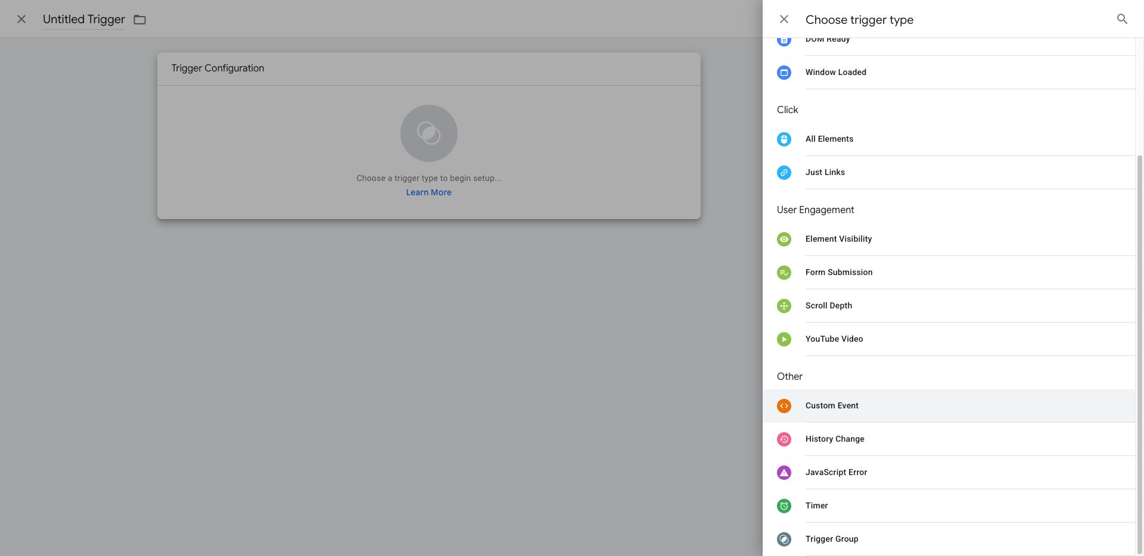
Task: Click the folder icon beside trigger name
Action: (140, 20)
